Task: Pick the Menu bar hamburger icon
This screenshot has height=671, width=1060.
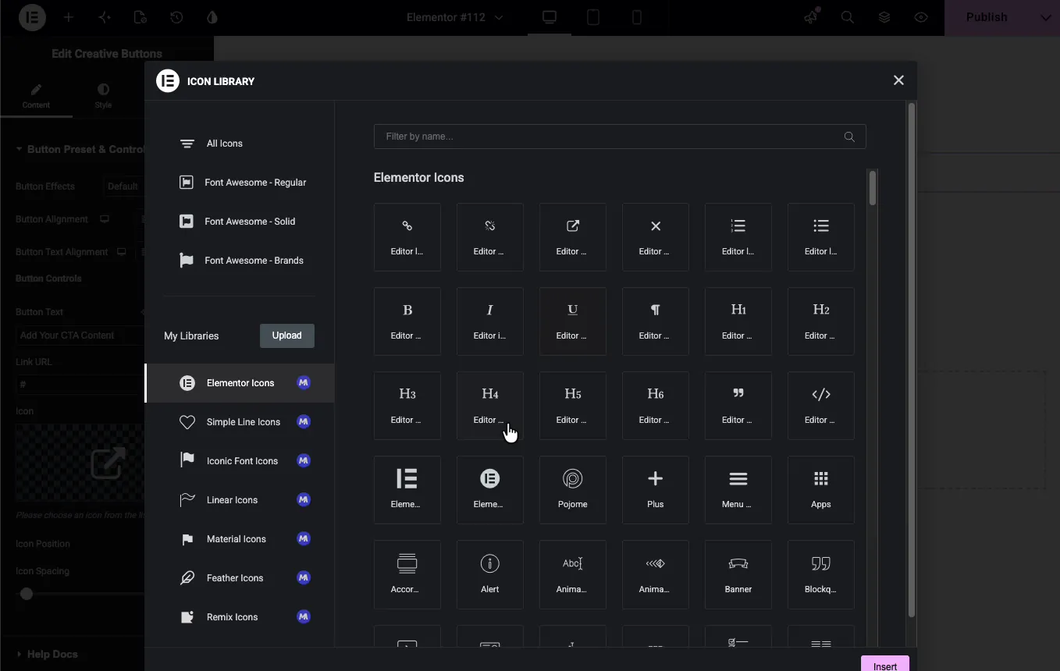Action: [738, 490]
